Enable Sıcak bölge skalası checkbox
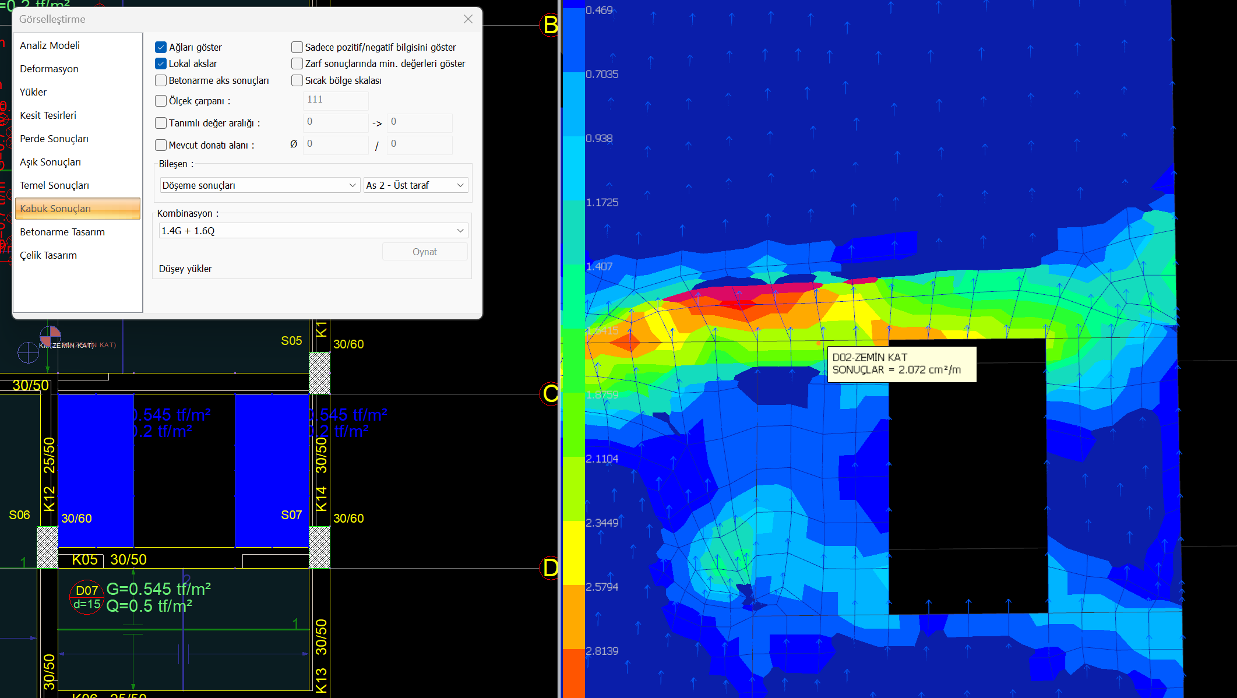Screen dimensions: 1237x698 click(297, 80)
